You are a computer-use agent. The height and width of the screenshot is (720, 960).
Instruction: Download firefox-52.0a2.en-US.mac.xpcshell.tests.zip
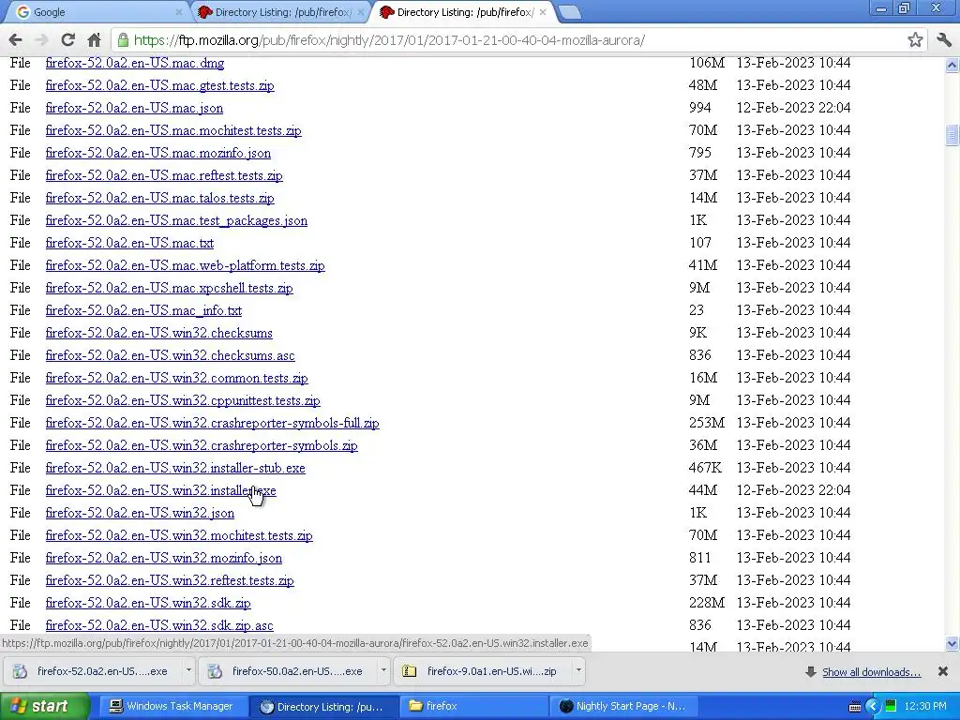click(x=169, y=288)
